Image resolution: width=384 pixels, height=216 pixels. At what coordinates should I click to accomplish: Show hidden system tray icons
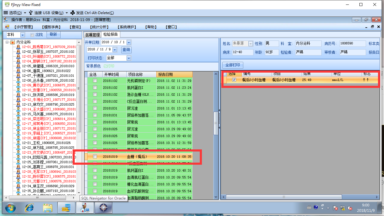[328, 208]
